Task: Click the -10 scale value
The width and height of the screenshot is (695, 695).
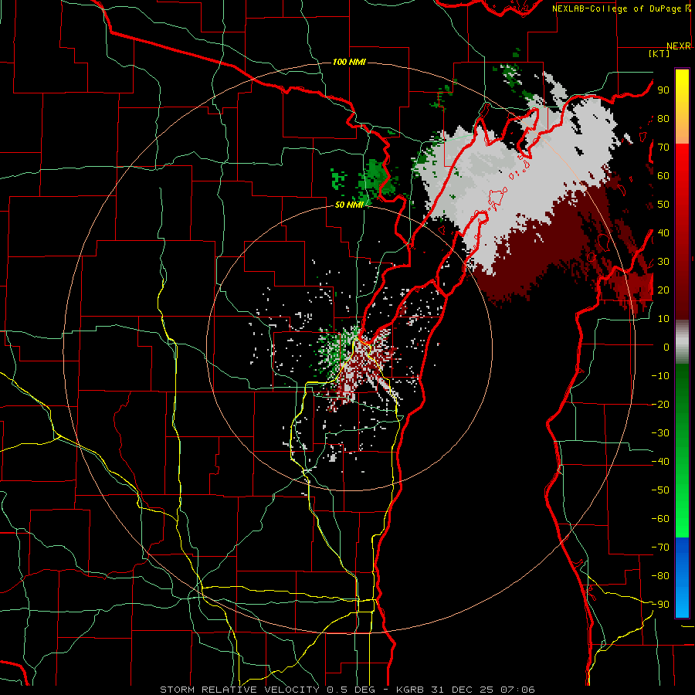Action: (660, 376)
